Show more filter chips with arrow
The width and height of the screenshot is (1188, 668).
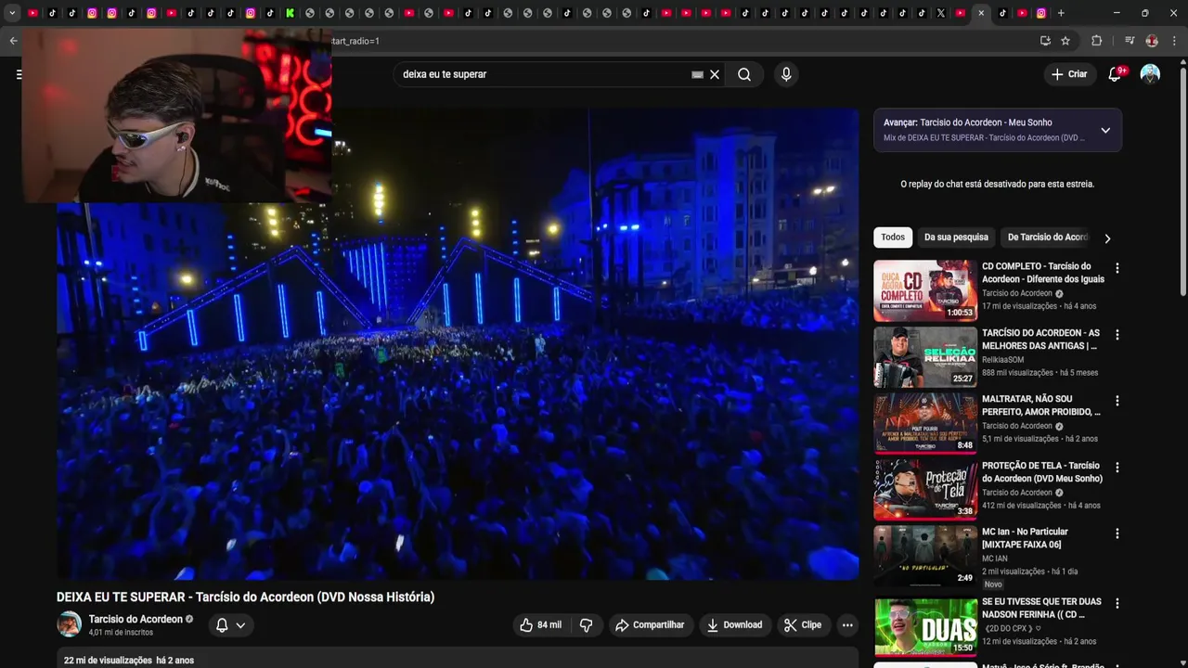click(1106, 238)
